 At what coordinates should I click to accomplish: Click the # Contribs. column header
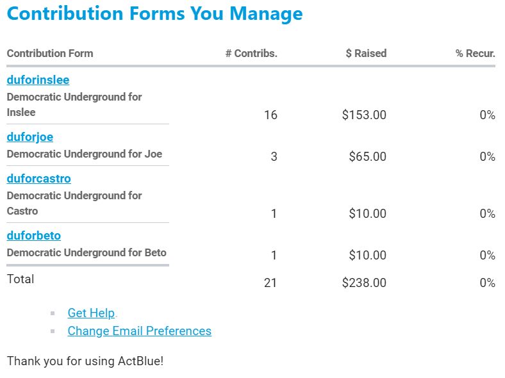pos(251,54)
